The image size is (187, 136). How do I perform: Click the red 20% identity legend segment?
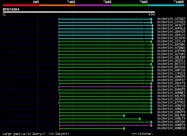tap(21, 5)
